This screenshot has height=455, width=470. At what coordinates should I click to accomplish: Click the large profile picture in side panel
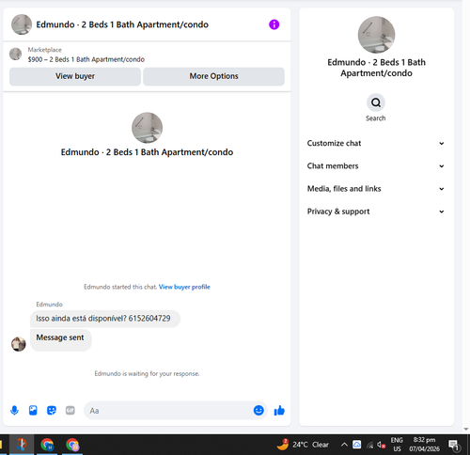376,35
